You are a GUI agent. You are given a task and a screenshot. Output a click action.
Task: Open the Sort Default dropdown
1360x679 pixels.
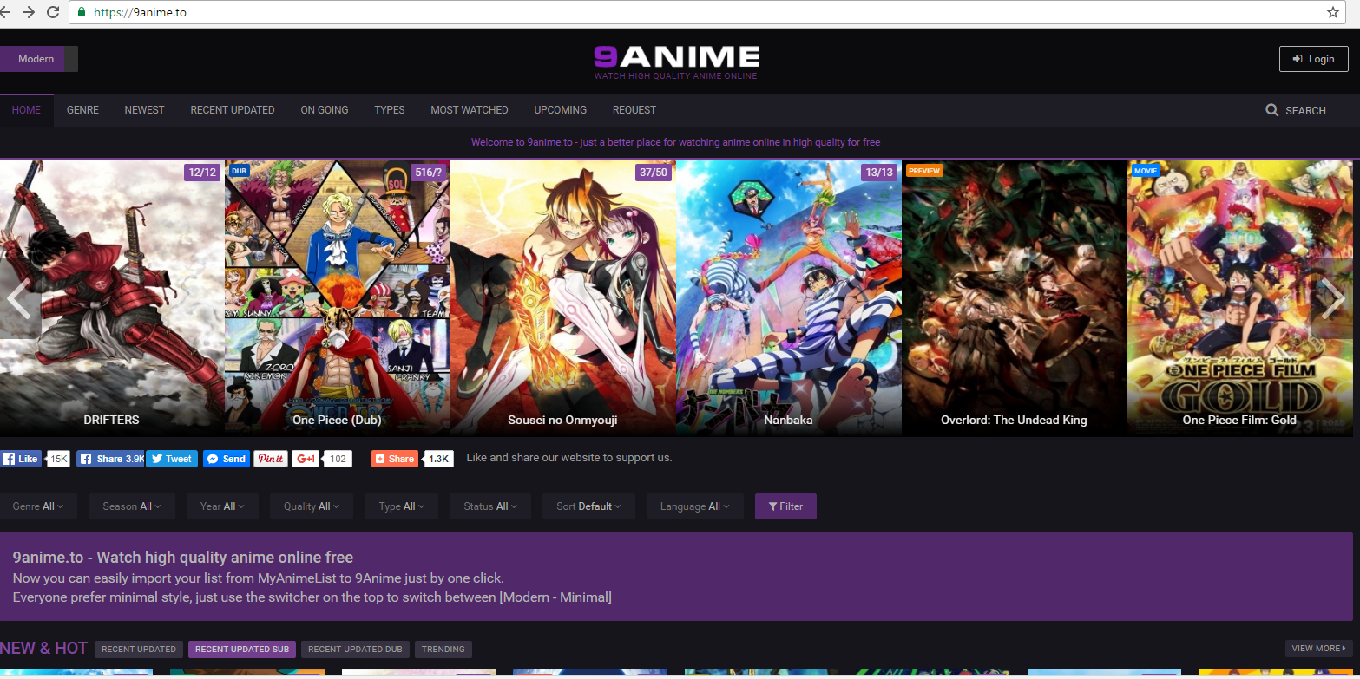click(589, 506)
